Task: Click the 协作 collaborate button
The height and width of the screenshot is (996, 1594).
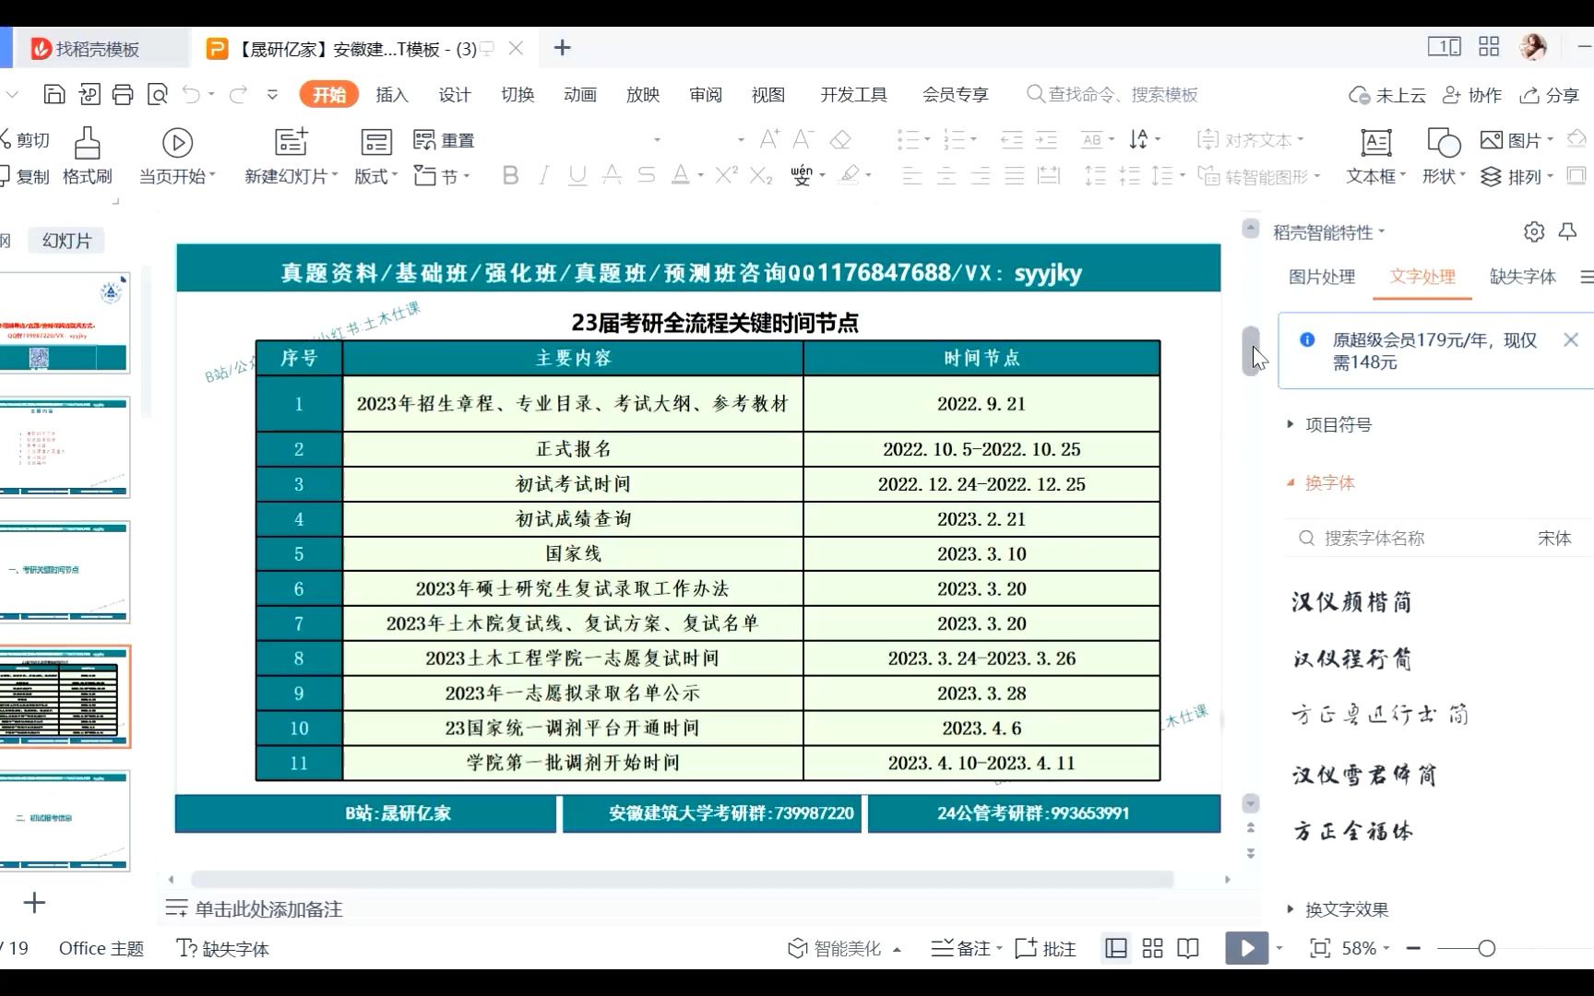Action: tap(1471, 95)
